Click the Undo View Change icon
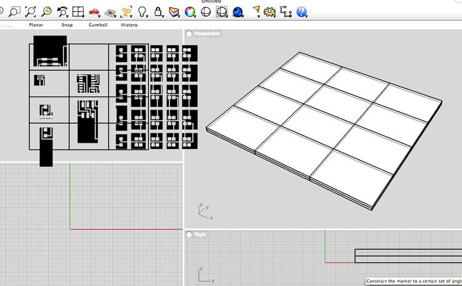The width and height of the screenshot is (462, 286). (62, 12)
